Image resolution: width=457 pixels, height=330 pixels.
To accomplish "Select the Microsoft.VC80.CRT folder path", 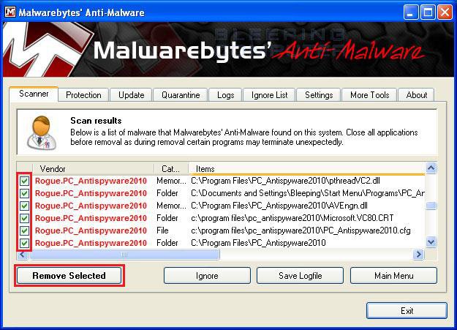I will click(x=292, y=218).
